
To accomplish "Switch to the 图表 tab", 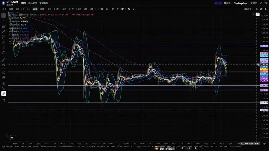I will (23, 3).
